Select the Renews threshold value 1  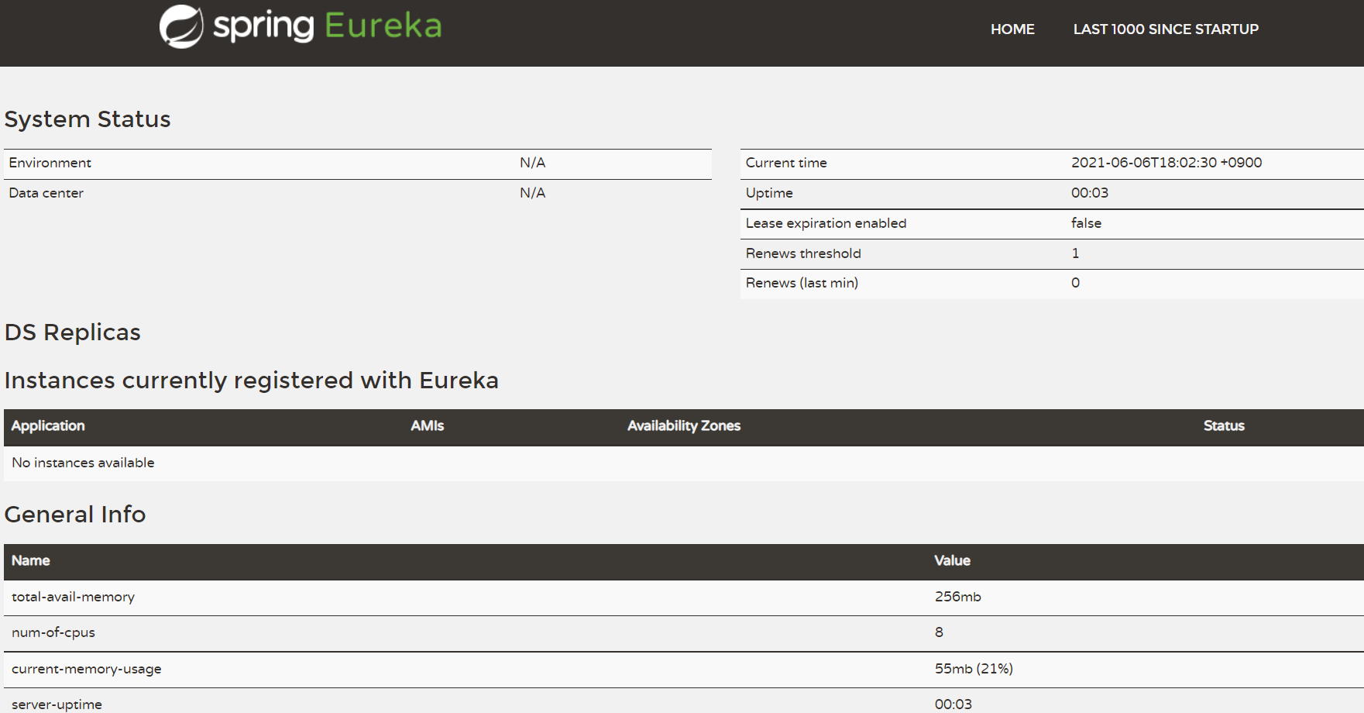point(1075,253)
